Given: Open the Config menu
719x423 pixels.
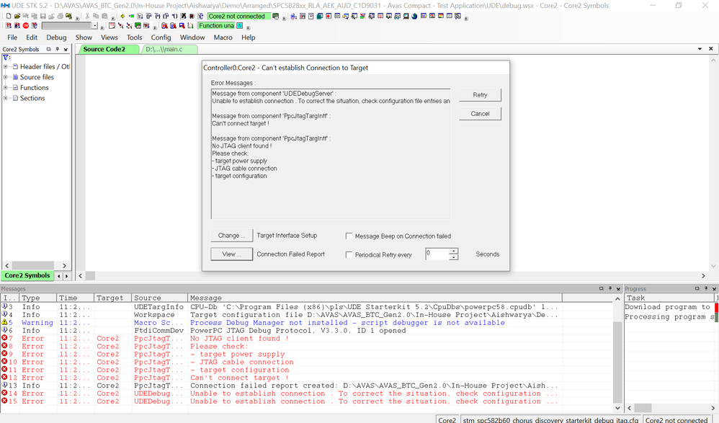Looking at the screenshot, I should click(161, 37).
